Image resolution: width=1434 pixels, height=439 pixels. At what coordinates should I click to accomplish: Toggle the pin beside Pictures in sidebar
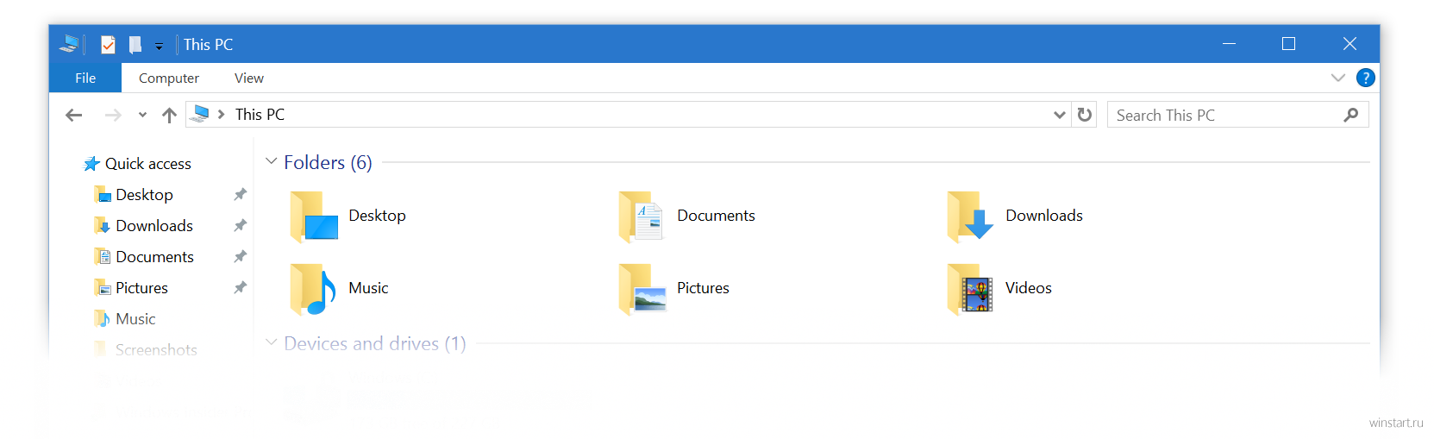point(241,288)
